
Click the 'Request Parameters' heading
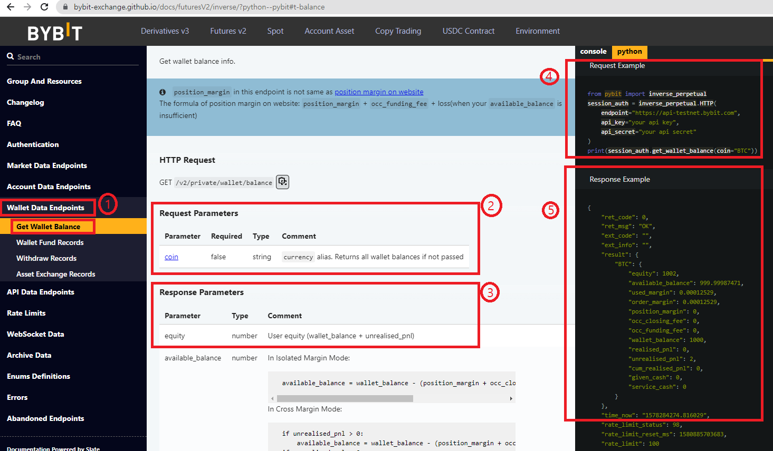199,213
